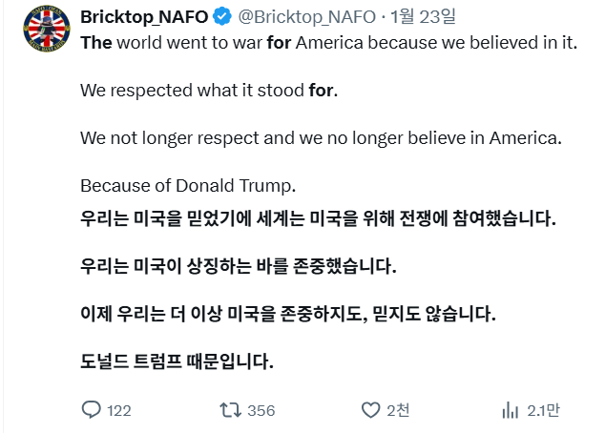The image size is (605, 433).
Task: Click the 2.1만 views count
Action: (x=544, y=410)
